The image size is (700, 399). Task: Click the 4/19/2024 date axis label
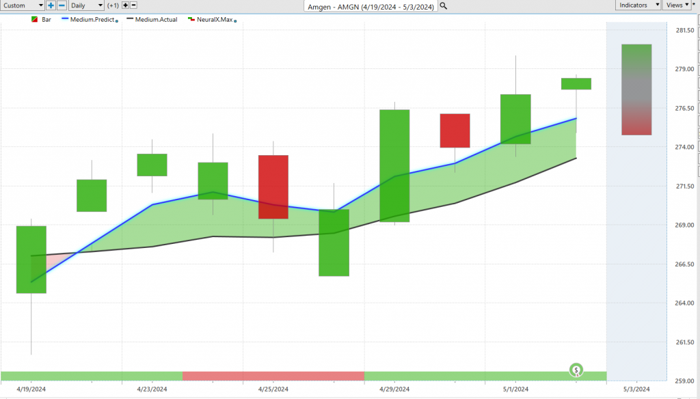pyautogui.click(x=31, y=389)
